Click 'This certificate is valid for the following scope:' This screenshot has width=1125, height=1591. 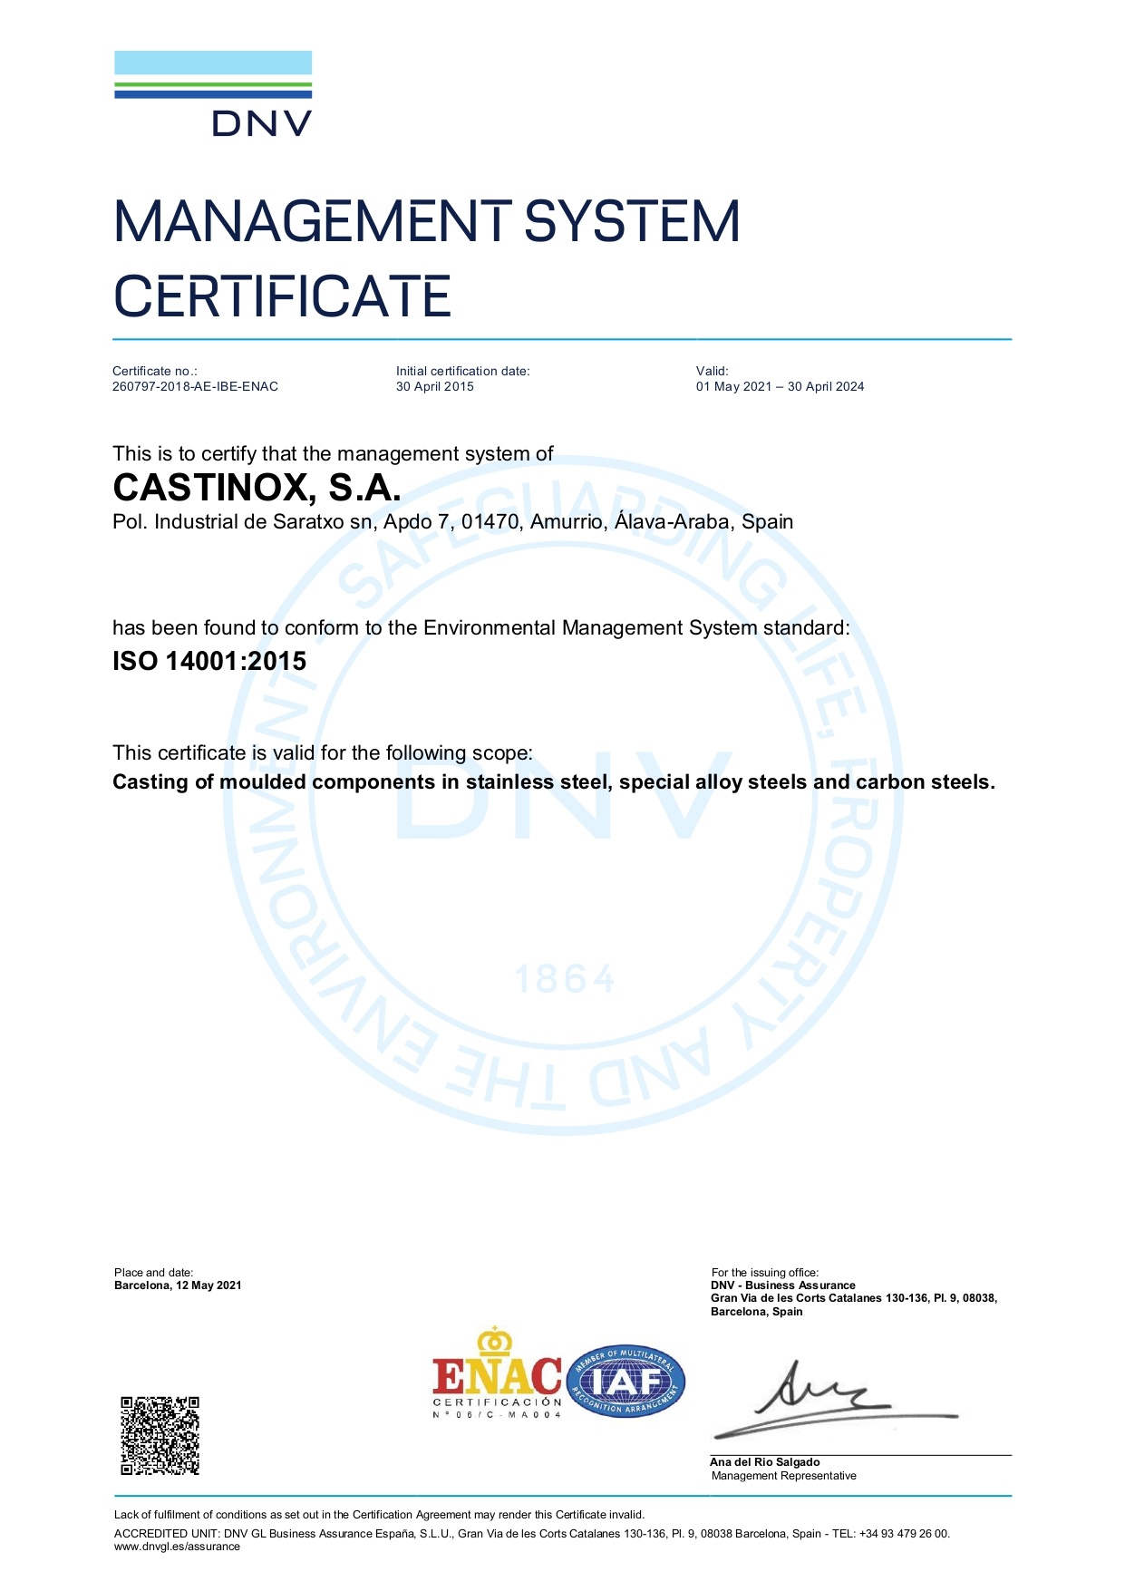pyautogui.click(x=323, y=752)
